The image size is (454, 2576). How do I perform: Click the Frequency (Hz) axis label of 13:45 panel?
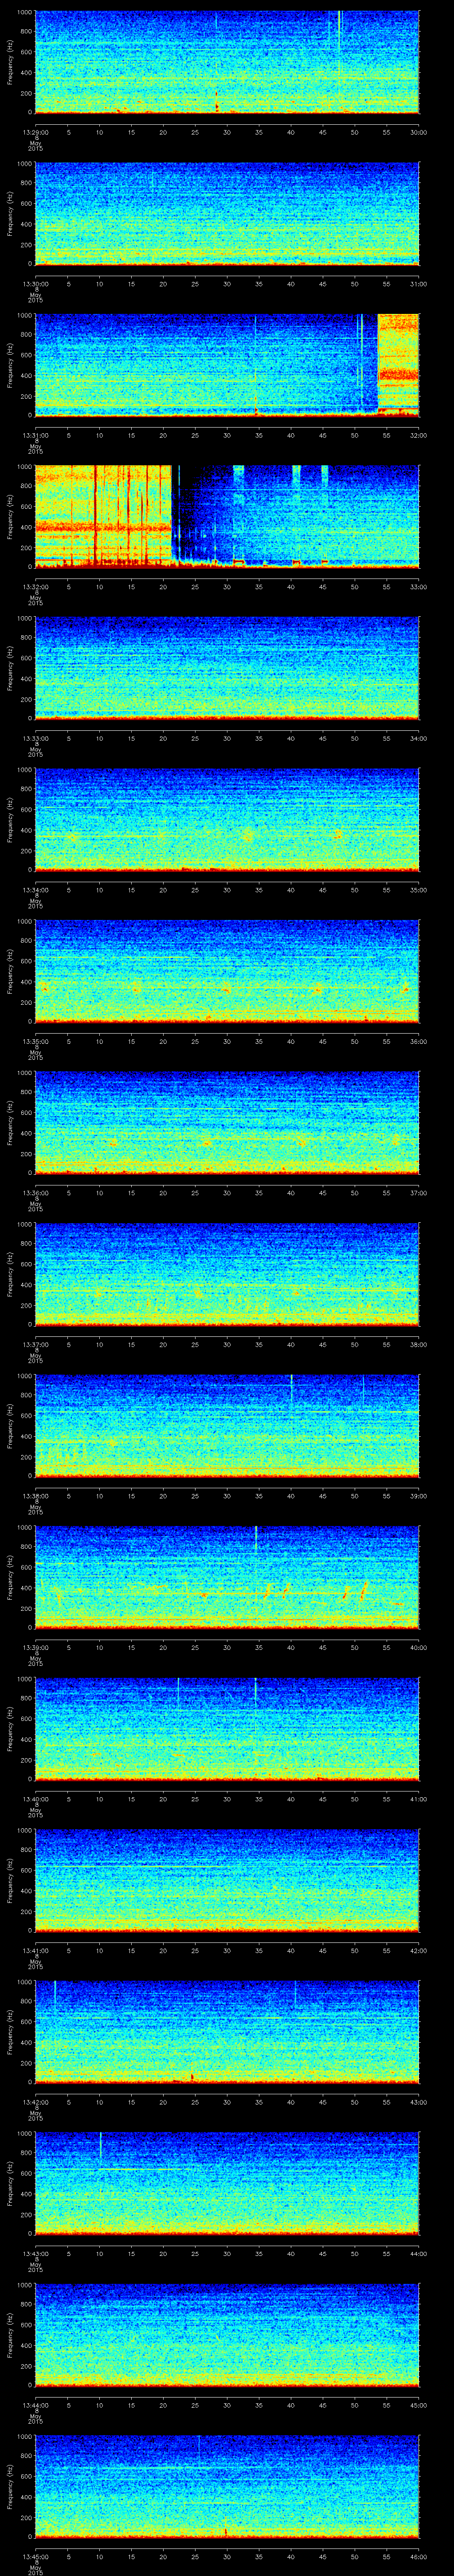[11, 2485]
